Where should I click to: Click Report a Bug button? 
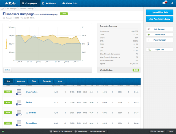[81, 131]
